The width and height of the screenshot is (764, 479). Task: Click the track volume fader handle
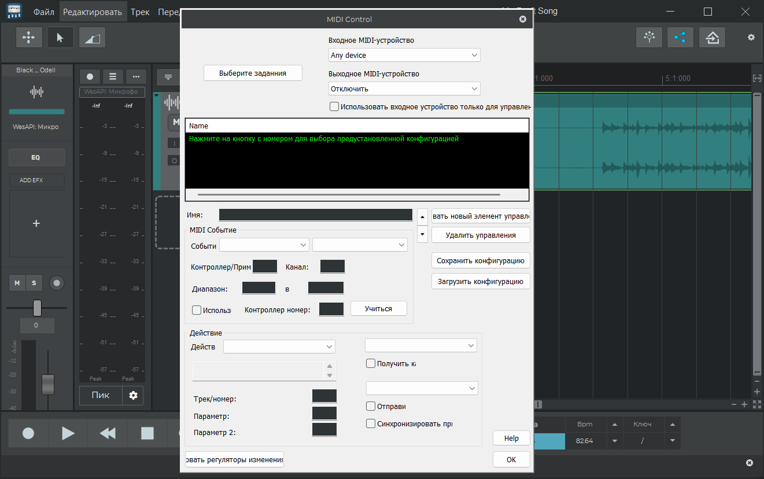pyautogui.click(x=48, y=384)
